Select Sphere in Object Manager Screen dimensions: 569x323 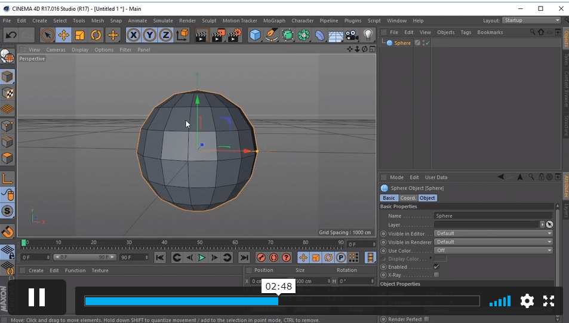(402, 43)
